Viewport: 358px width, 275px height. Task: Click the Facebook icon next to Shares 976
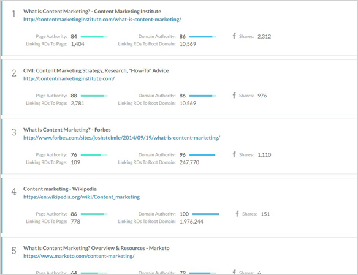pyautogui.click(x=234, y=95)
